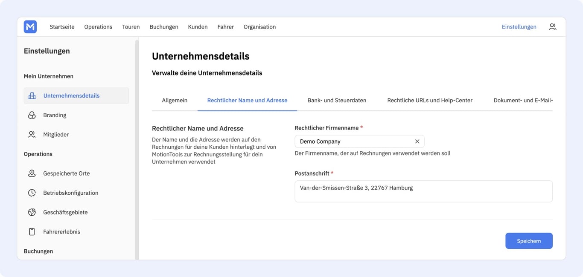Screen dimensions: 583x277
Task: Open Rechtliche URLs und Help-Center tab
Action: coord(430,100)
